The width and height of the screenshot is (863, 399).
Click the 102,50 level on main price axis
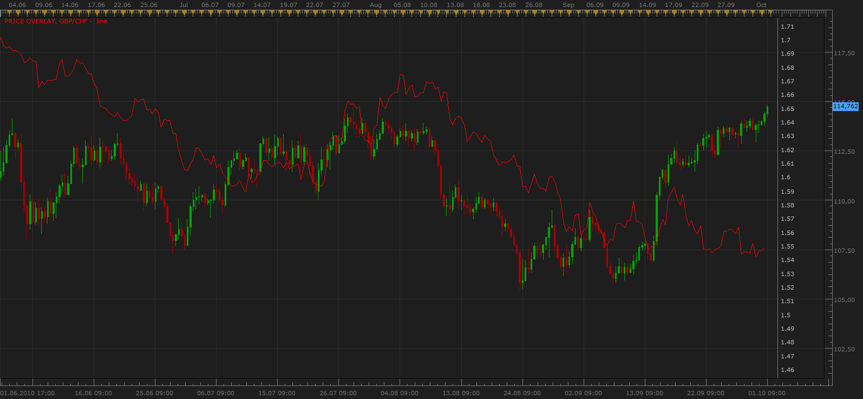[845, 349]
